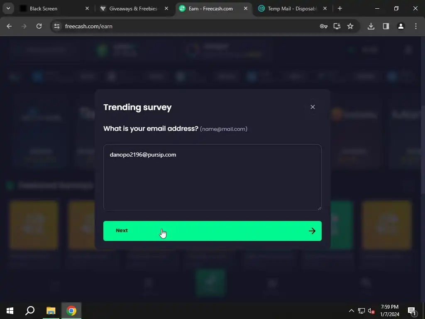Switch to the Black Screen tab
425x319 pixels.
pos(54,9)
